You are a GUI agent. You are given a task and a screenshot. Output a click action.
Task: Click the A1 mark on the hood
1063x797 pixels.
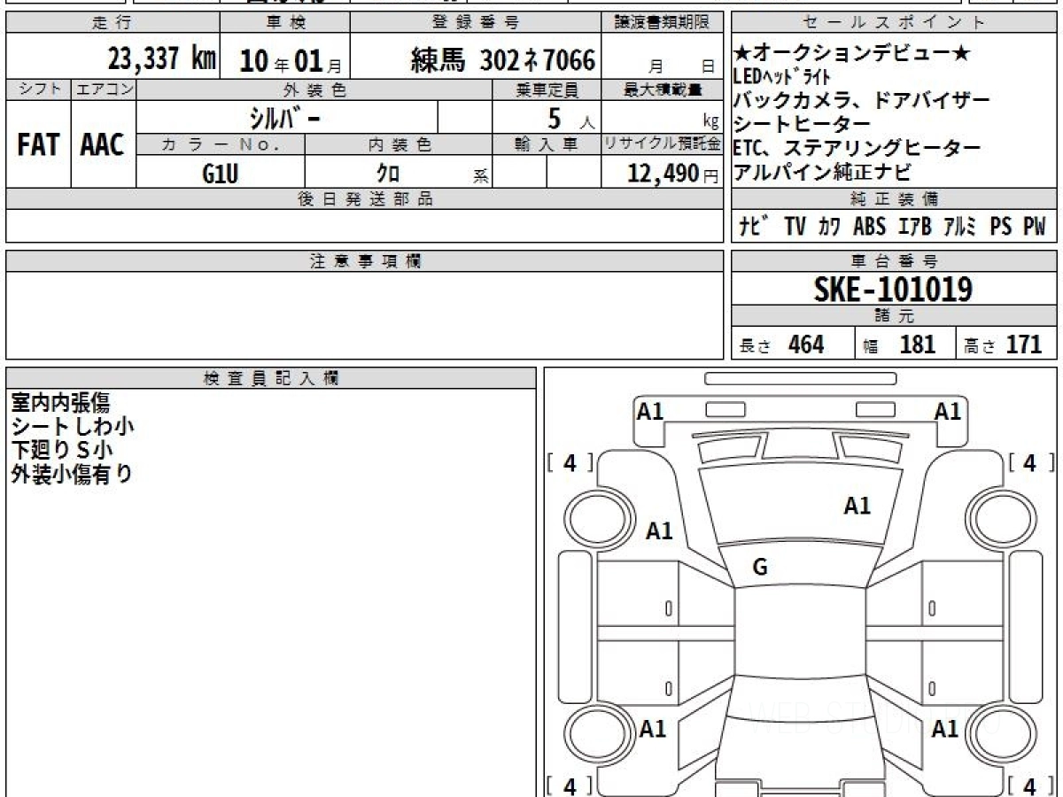point(857,506)
